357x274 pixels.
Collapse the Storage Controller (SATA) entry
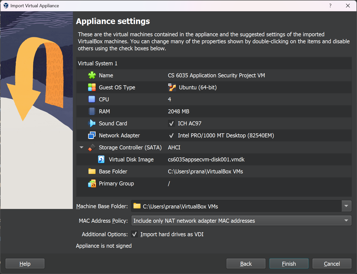click(x=81, y=147)
